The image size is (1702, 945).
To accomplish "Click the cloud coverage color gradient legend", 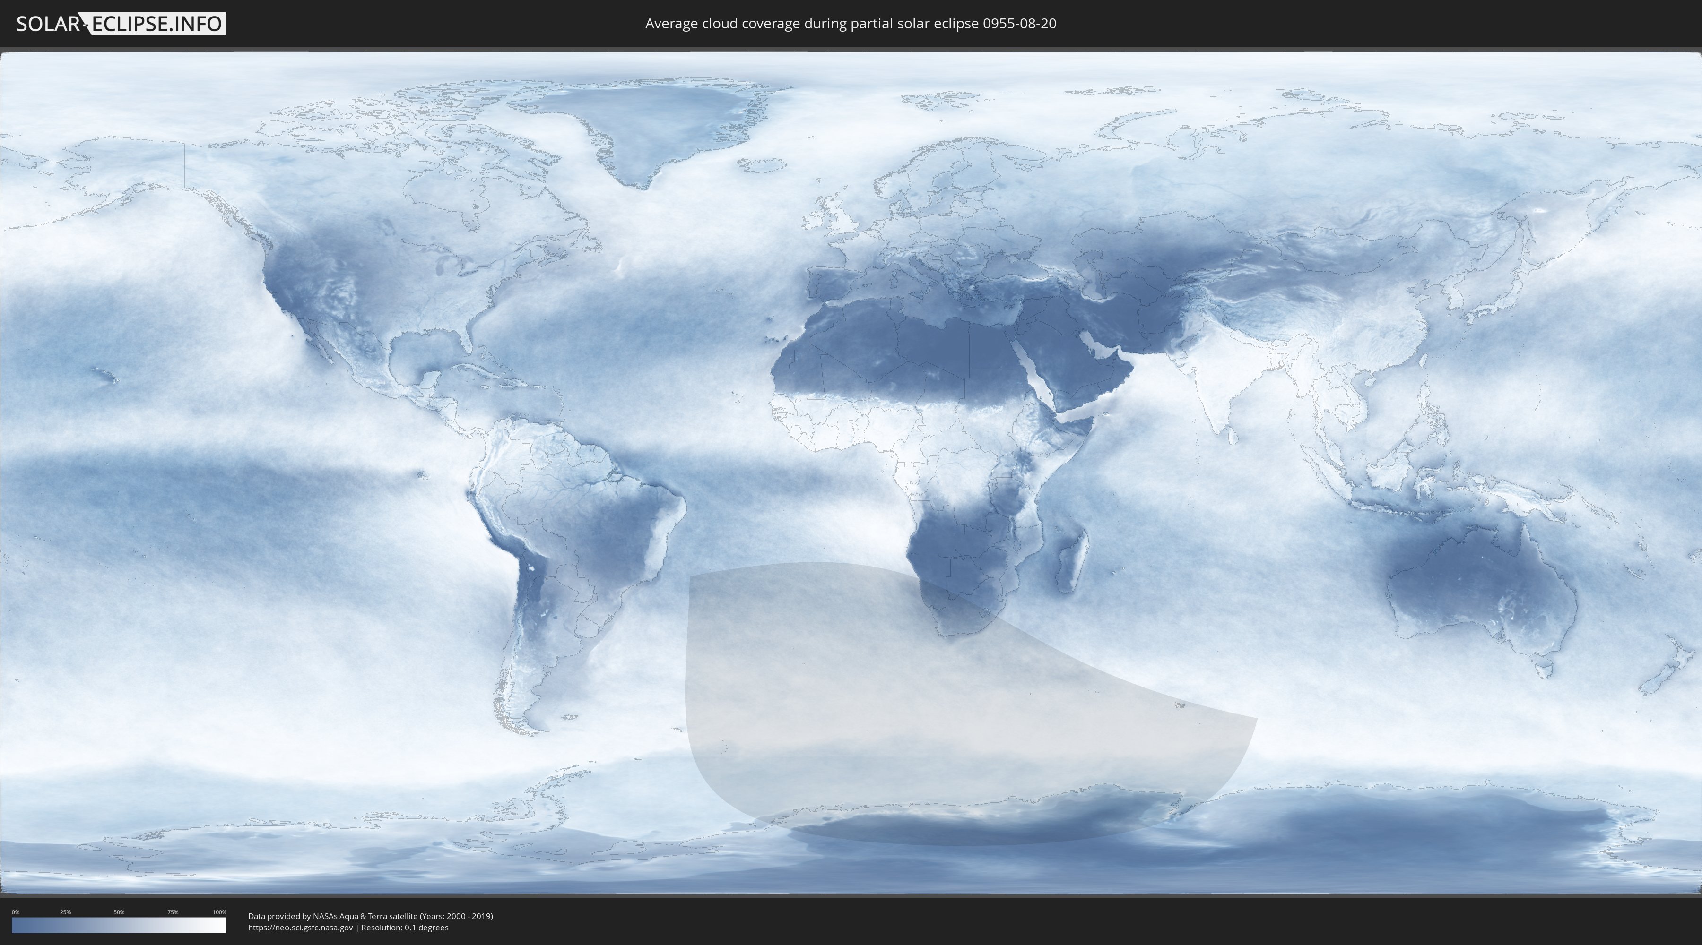I will [x=119, y=925].
